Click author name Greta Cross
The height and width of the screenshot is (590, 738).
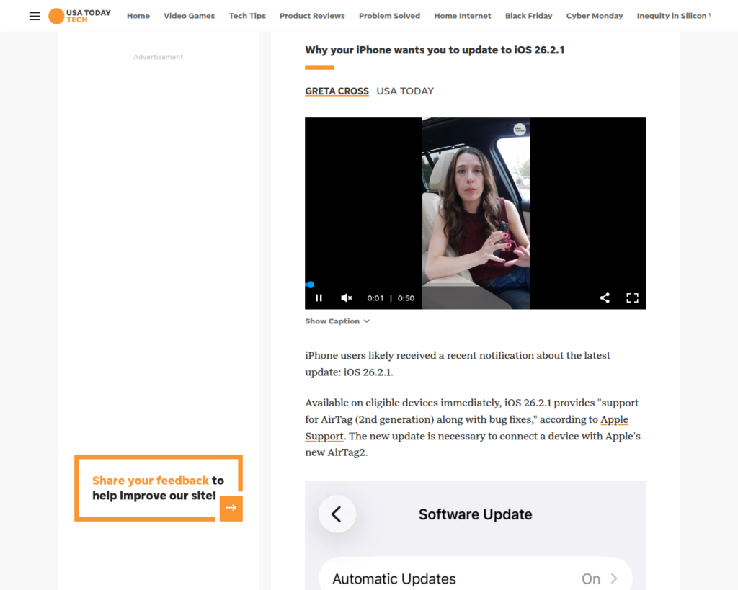tap(337, 91)
